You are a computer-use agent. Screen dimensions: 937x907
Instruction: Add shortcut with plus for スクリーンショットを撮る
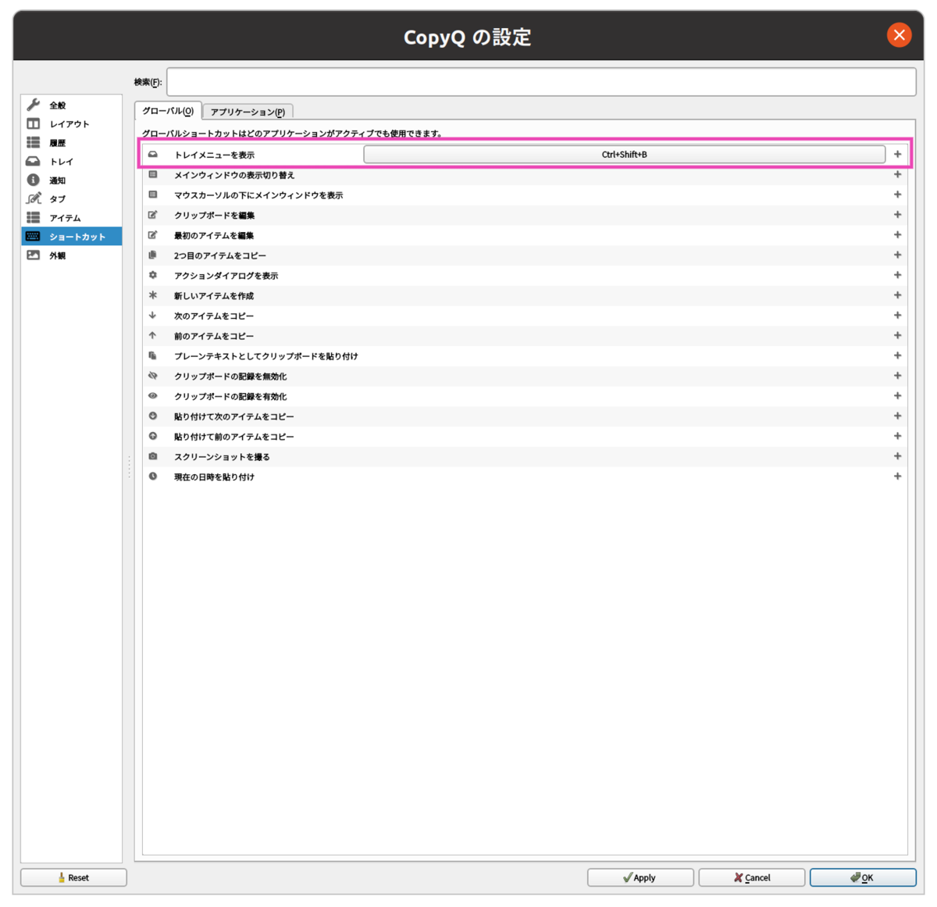tap(897, 456)
